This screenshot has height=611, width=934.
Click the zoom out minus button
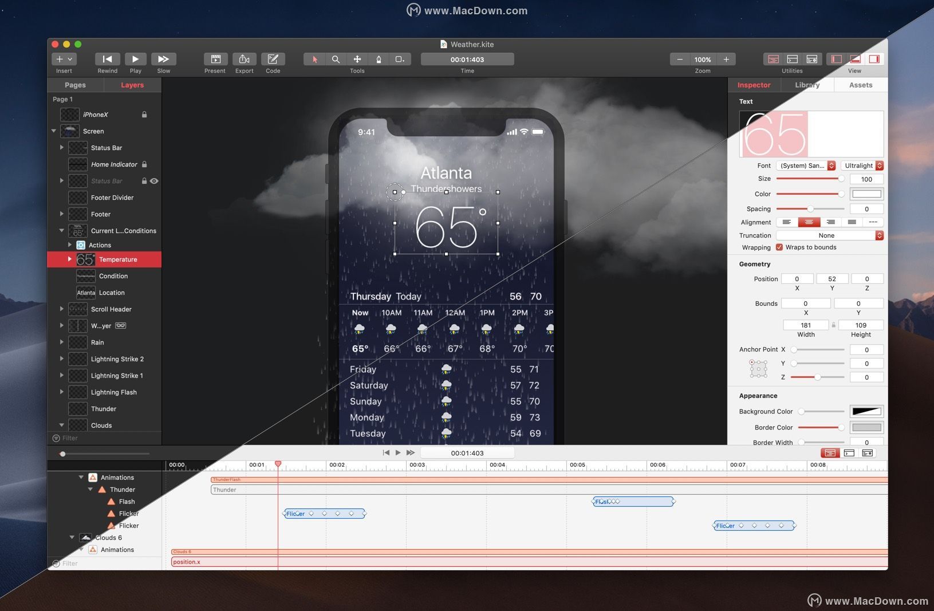coord(680,59)
